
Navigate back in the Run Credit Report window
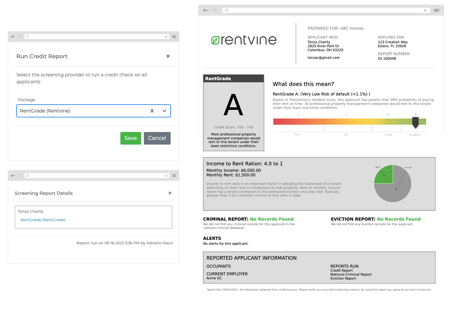(x=13, y=36)
